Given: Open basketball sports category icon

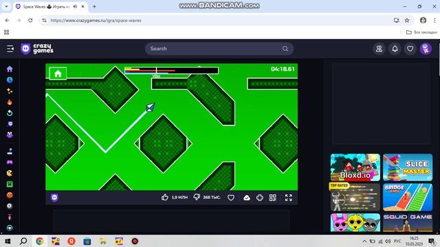Looking at the screenshot, I should (x=10, y=195).
